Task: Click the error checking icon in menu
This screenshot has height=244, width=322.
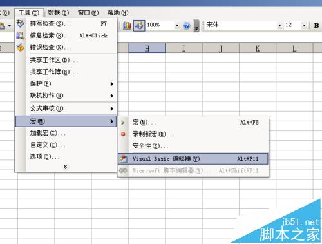Action: (x=21, y=47)
